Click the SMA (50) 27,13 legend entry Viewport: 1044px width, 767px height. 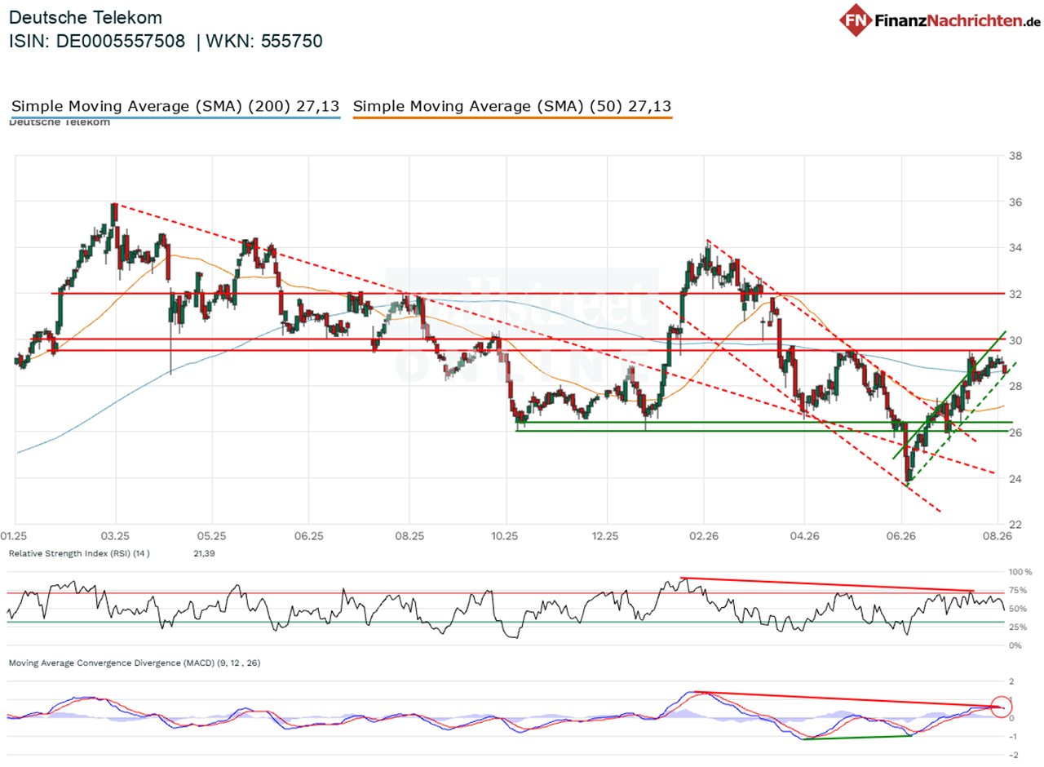click(x=512, y=106)
